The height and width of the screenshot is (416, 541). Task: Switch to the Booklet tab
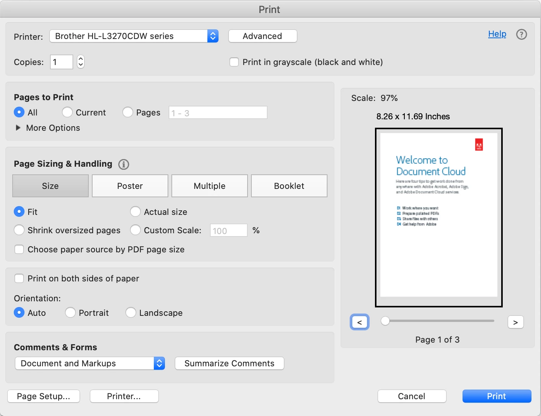click(289, 186)
